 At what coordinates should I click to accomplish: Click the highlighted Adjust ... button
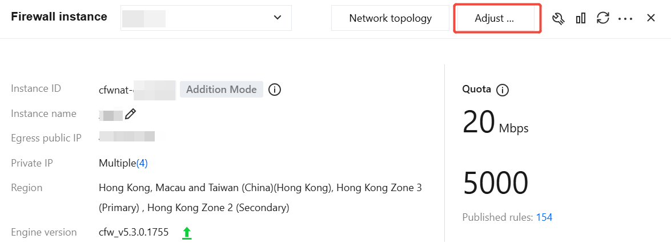pyautogui.click(x=495, y=18)
